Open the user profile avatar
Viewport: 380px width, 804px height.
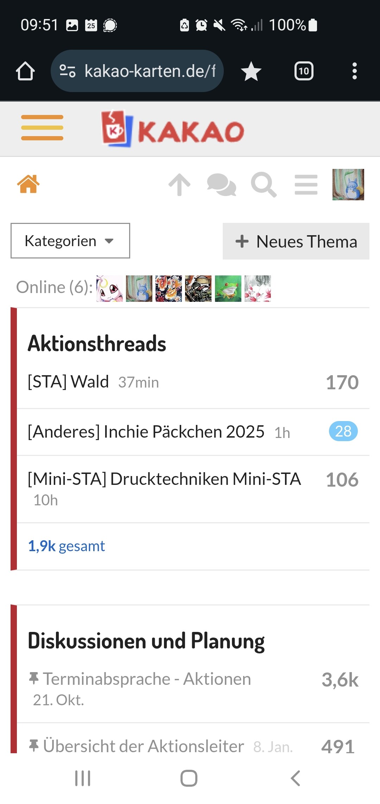(348, 184)
